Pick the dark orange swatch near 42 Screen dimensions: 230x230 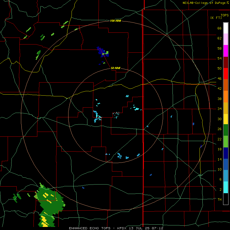tap(226, 85)
